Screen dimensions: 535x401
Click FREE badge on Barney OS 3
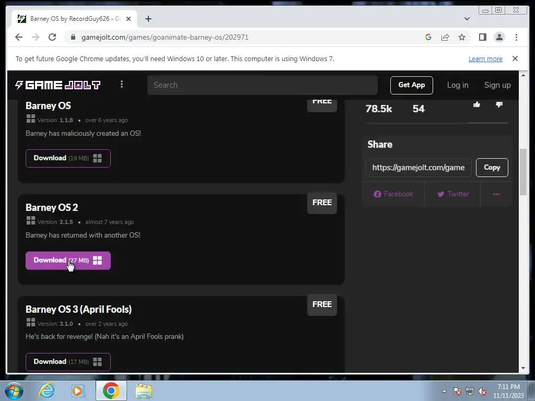322,304
